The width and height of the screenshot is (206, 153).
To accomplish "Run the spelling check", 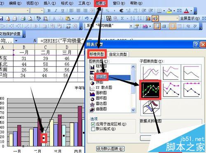I will [39, 19].
